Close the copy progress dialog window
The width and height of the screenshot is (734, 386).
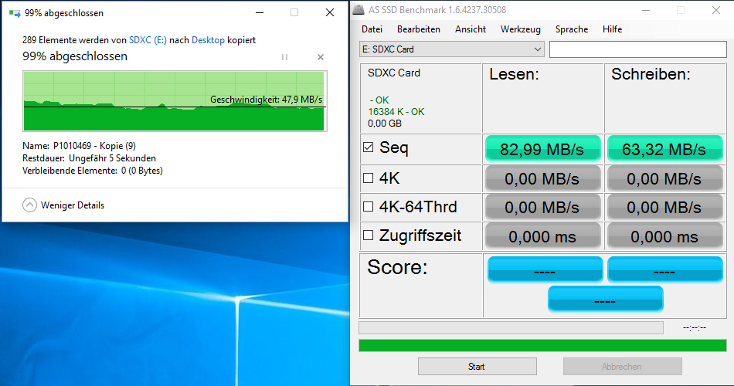(330, 12)
